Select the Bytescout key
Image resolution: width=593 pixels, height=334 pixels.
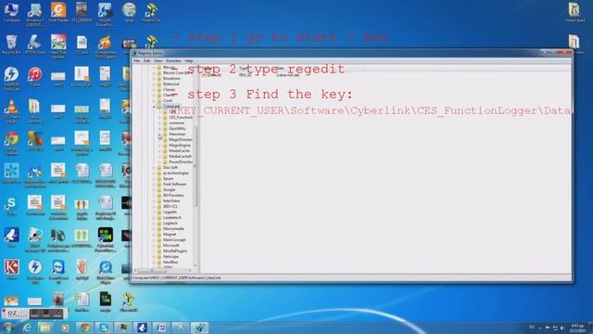point(170,84)
